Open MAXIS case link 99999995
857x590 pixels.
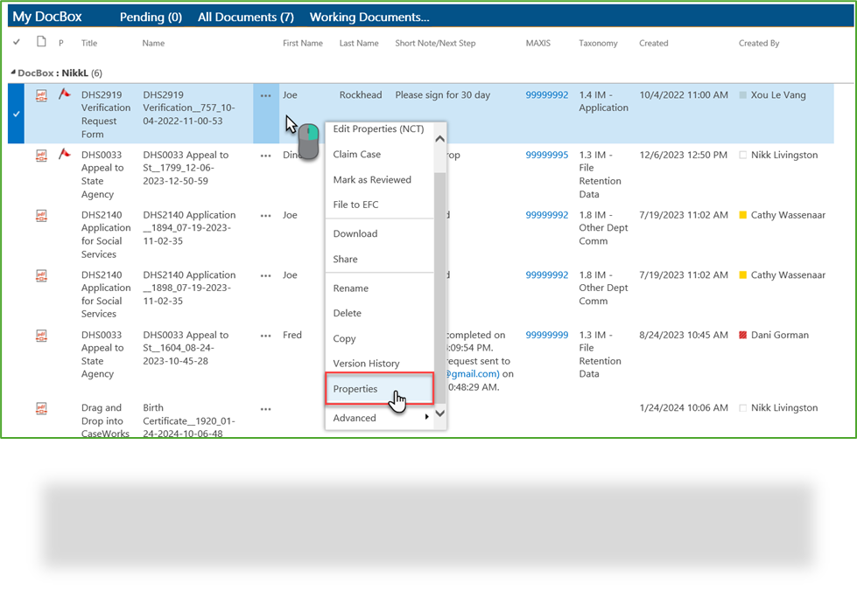pos(545,155)
